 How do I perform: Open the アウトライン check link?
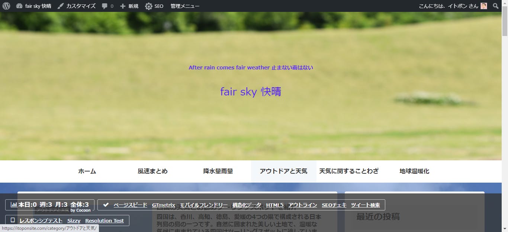click(x=303, y=205)
